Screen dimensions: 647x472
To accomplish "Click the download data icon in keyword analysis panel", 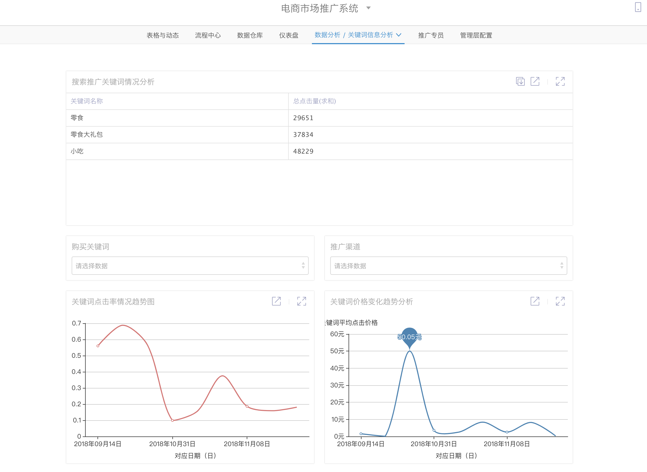I will pyautogui.click(x=520, y=81).
